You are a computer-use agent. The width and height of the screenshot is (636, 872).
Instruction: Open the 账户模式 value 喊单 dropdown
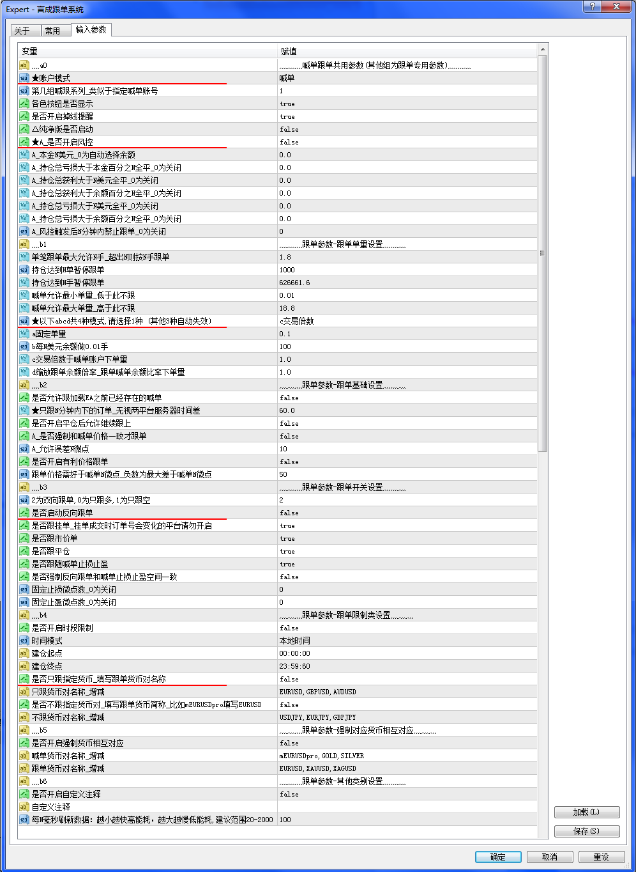[x=407, y=78]
